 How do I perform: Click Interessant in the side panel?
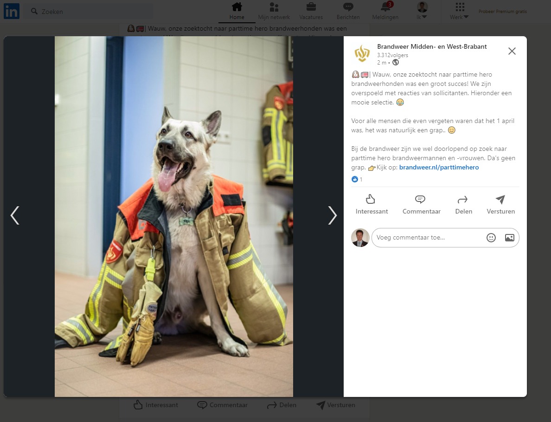[x=372, y=204]
